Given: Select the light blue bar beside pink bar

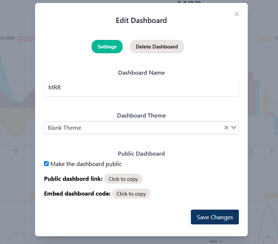Looking at the screenshot, I should [256, 98].
